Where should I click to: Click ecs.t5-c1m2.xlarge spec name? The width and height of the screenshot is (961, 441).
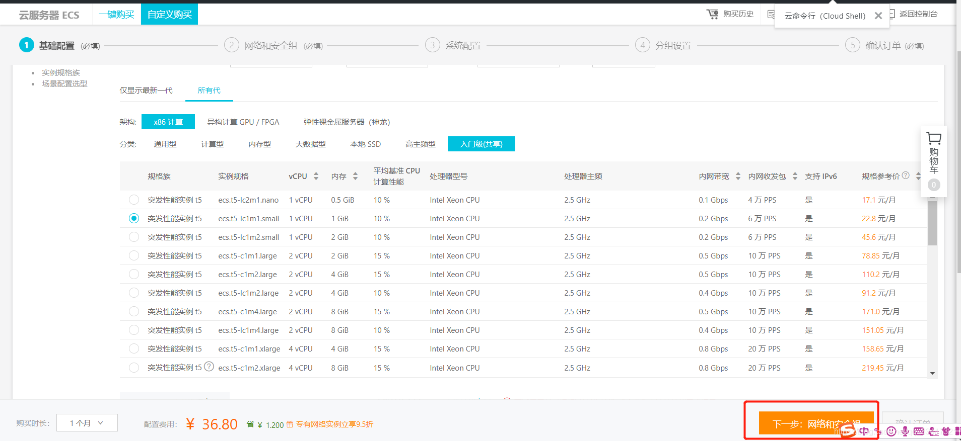[x=249, y=368]
